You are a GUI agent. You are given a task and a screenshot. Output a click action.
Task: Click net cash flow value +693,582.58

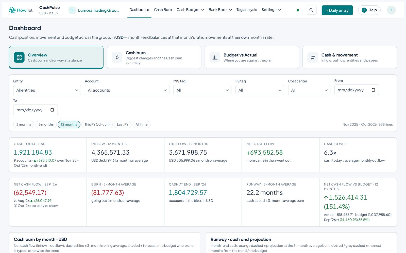(x=264, y=152)
